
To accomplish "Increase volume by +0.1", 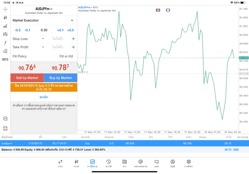I will (60, 30).
